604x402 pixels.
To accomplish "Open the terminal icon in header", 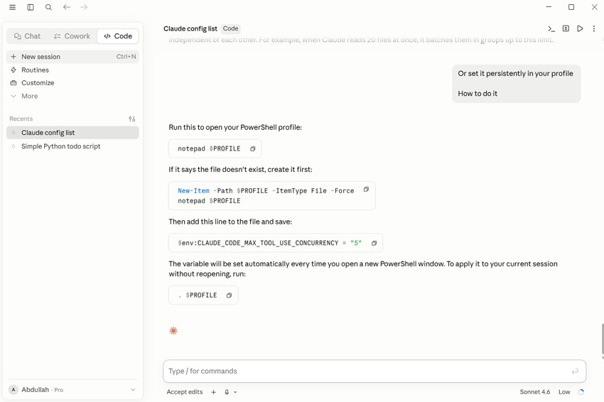I will point(551,28).
